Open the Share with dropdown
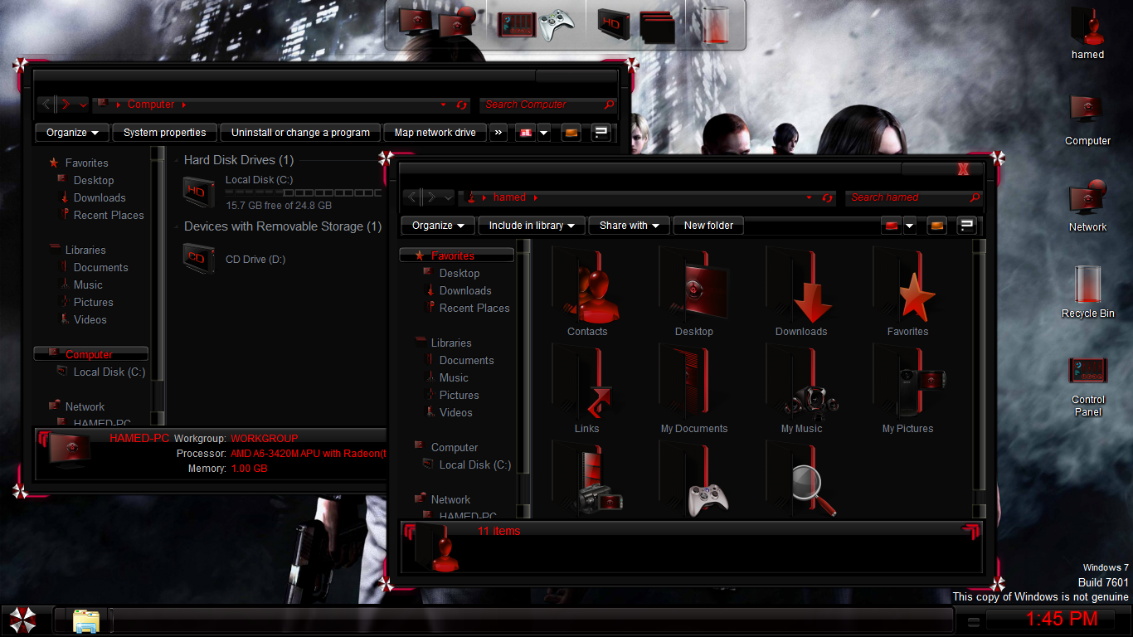The width and height of the screenshot is (1133, 637). click(629, 226)
